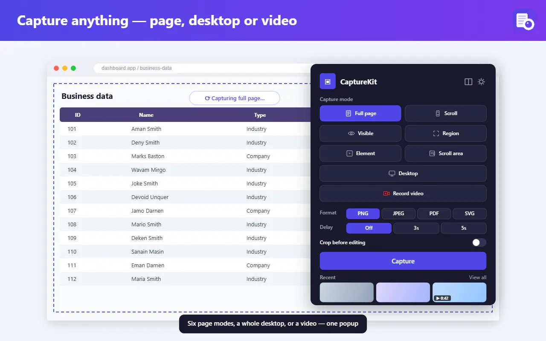Click the dashboard.app address bar

(x=202, y=68)
